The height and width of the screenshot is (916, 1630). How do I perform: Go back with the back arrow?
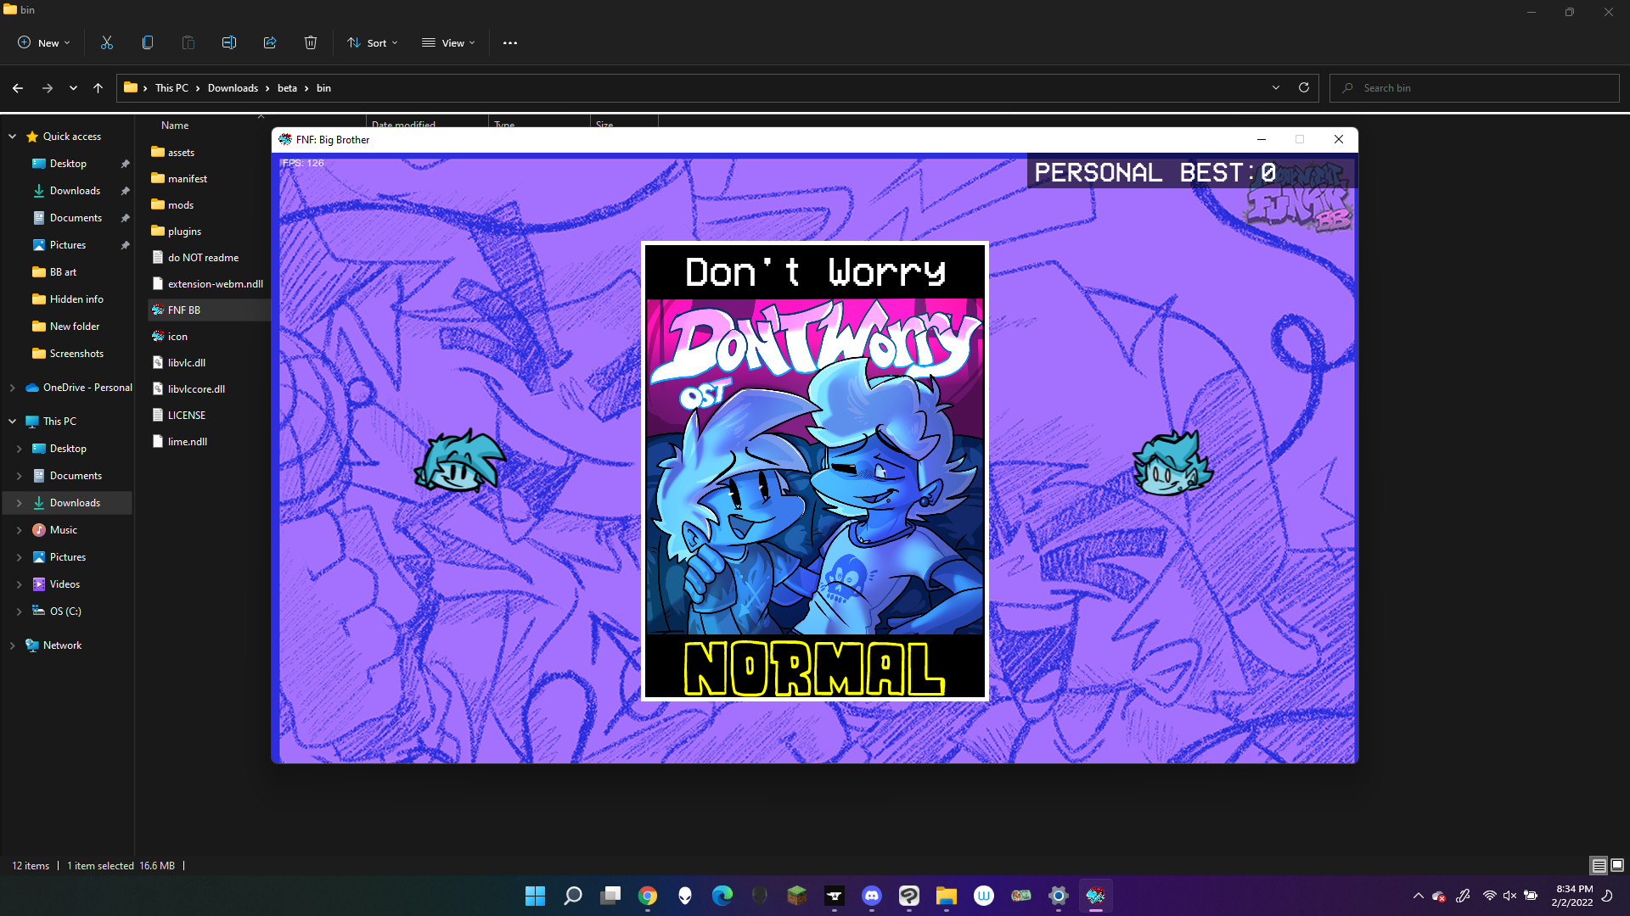click(x=18, y=88)
